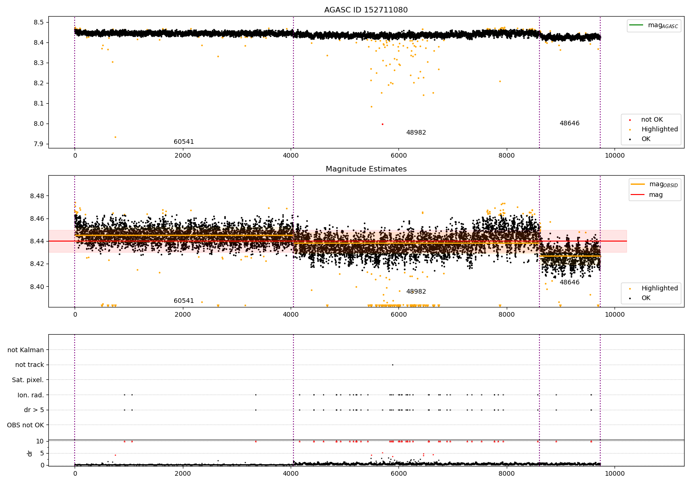This screenshot has width=691, height=484.
Task: Click 48982 label in Magnitude Estimates plot
Action: point(416,292)
